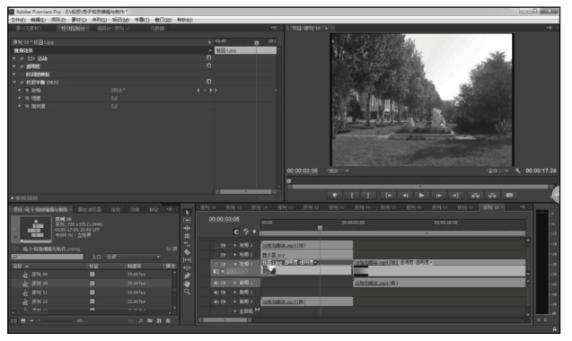Play the sequence in program monitor
The image size is (572, 341).
point(421,196)
